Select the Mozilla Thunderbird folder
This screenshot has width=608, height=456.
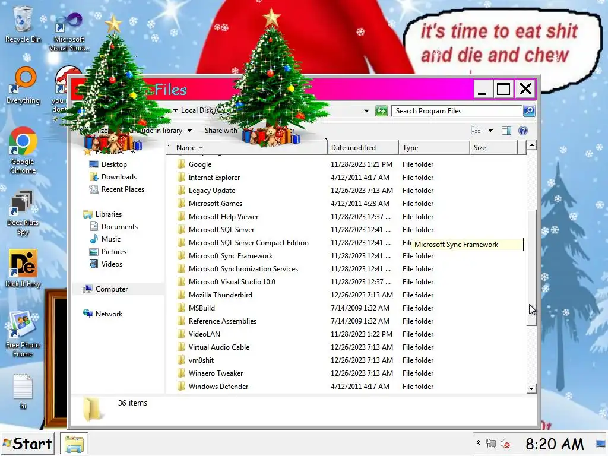pos(220,294)
